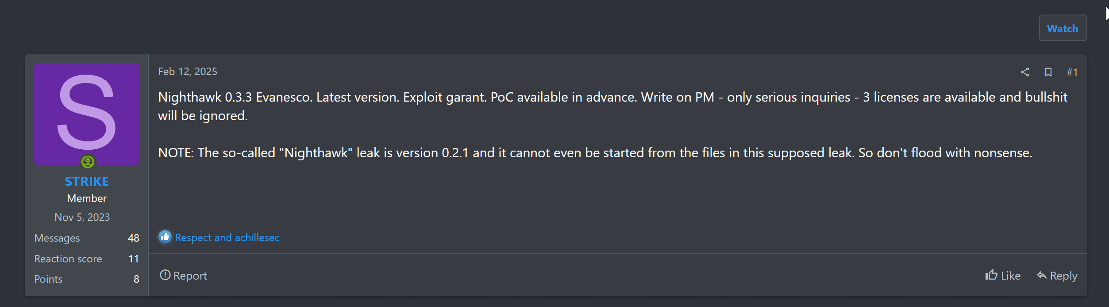Open the #1 post permalink
1109x307 pixels.
(1071, 72)
